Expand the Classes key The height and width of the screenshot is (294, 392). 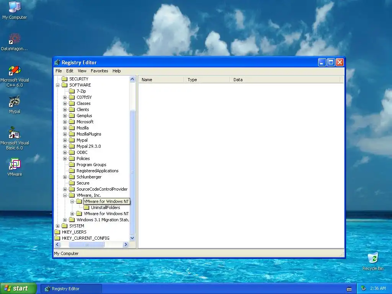point(65,103)
